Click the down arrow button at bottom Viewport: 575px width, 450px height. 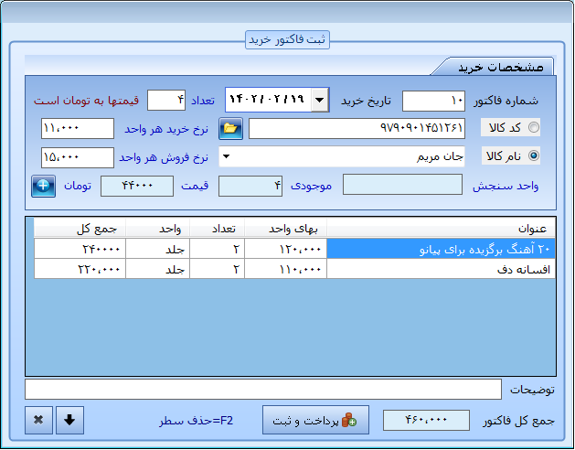coord(69,420)
